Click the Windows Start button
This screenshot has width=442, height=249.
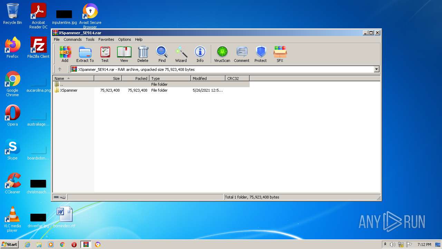coord(9,244)
